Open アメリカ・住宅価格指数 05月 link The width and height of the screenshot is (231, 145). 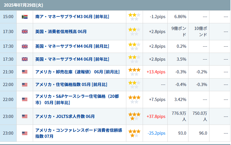pos(71,84)
